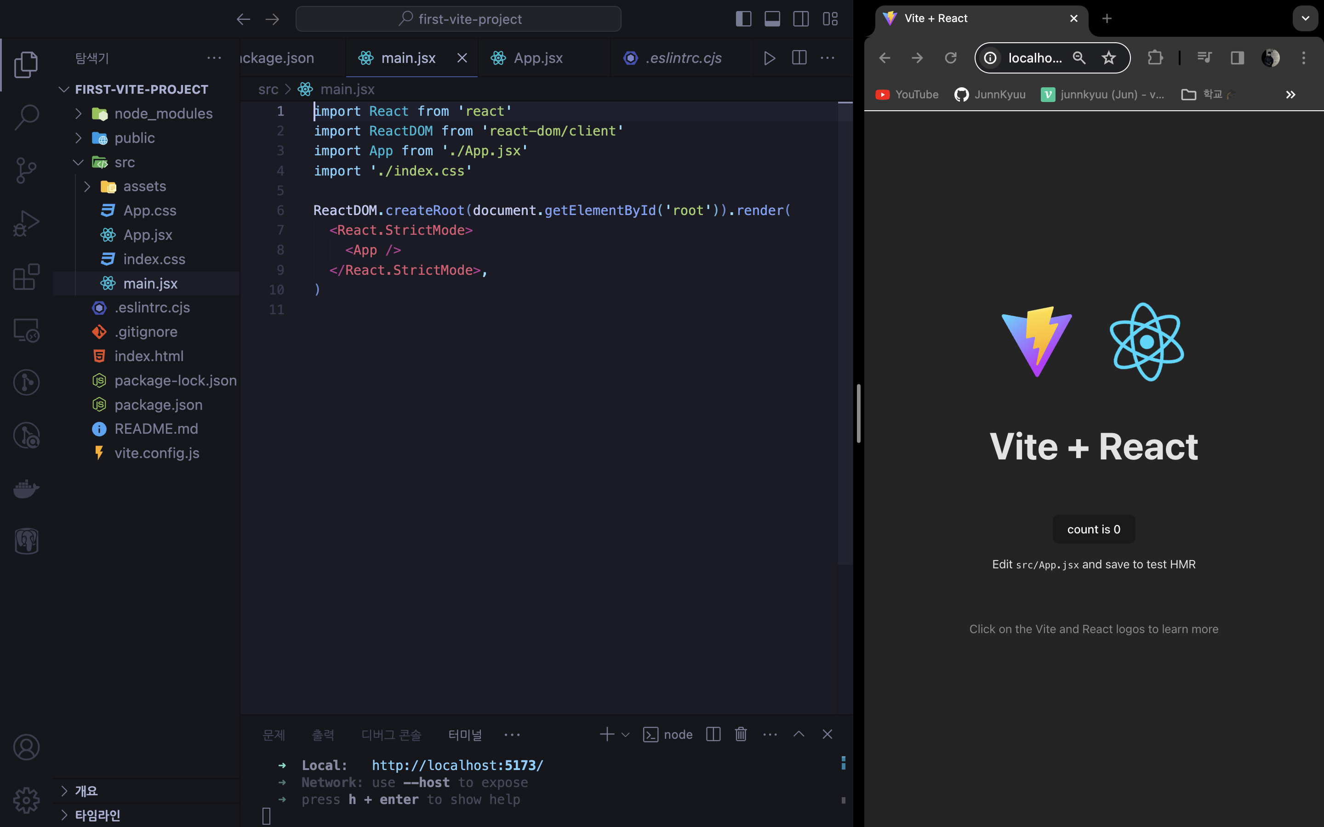Image resolution: width=1324 pixels, height=827 pixels.
Task: Open new terminal launch profile dropdown
Action: tap(625, 735)
